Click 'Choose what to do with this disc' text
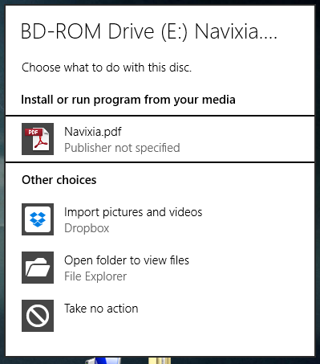This screenshot has width=320, height=364. click(107, 67)
